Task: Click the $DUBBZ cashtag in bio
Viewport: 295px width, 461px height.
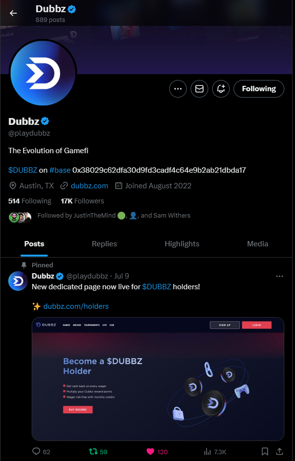Action: (22, 170)
